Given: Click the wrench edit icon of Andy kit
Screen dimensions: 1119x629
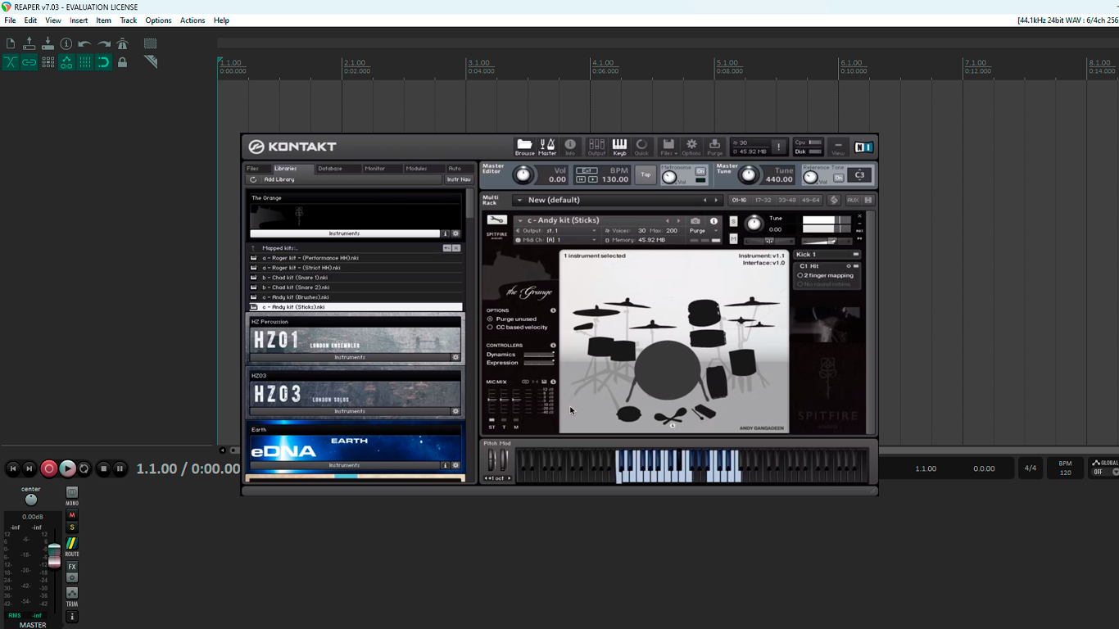Looking at the screenshot, I should tap(496, 219).
